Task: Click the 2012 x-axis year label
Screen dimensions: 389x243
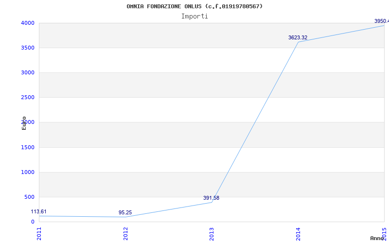Action: [125, 234]
